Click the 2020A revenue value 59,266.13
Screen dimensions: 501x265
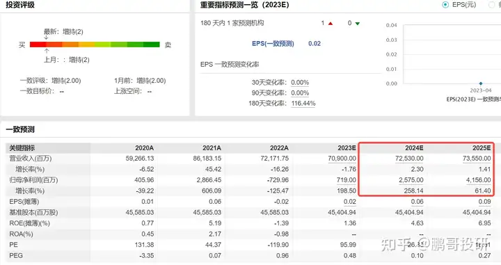(140, 159)
